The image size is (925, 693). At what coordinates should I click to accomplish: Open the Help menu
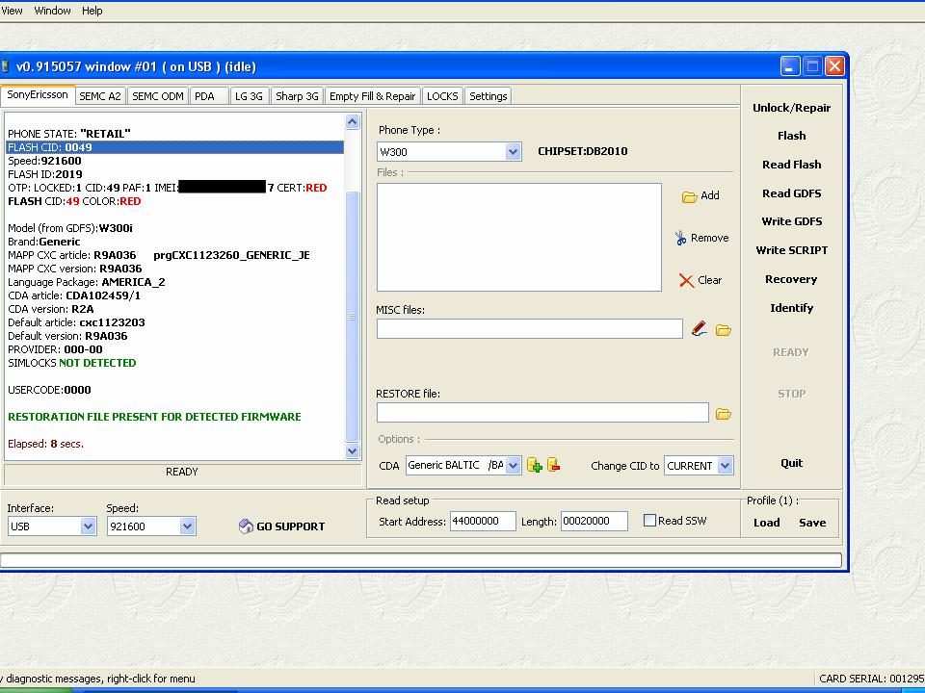click(92, 11)
